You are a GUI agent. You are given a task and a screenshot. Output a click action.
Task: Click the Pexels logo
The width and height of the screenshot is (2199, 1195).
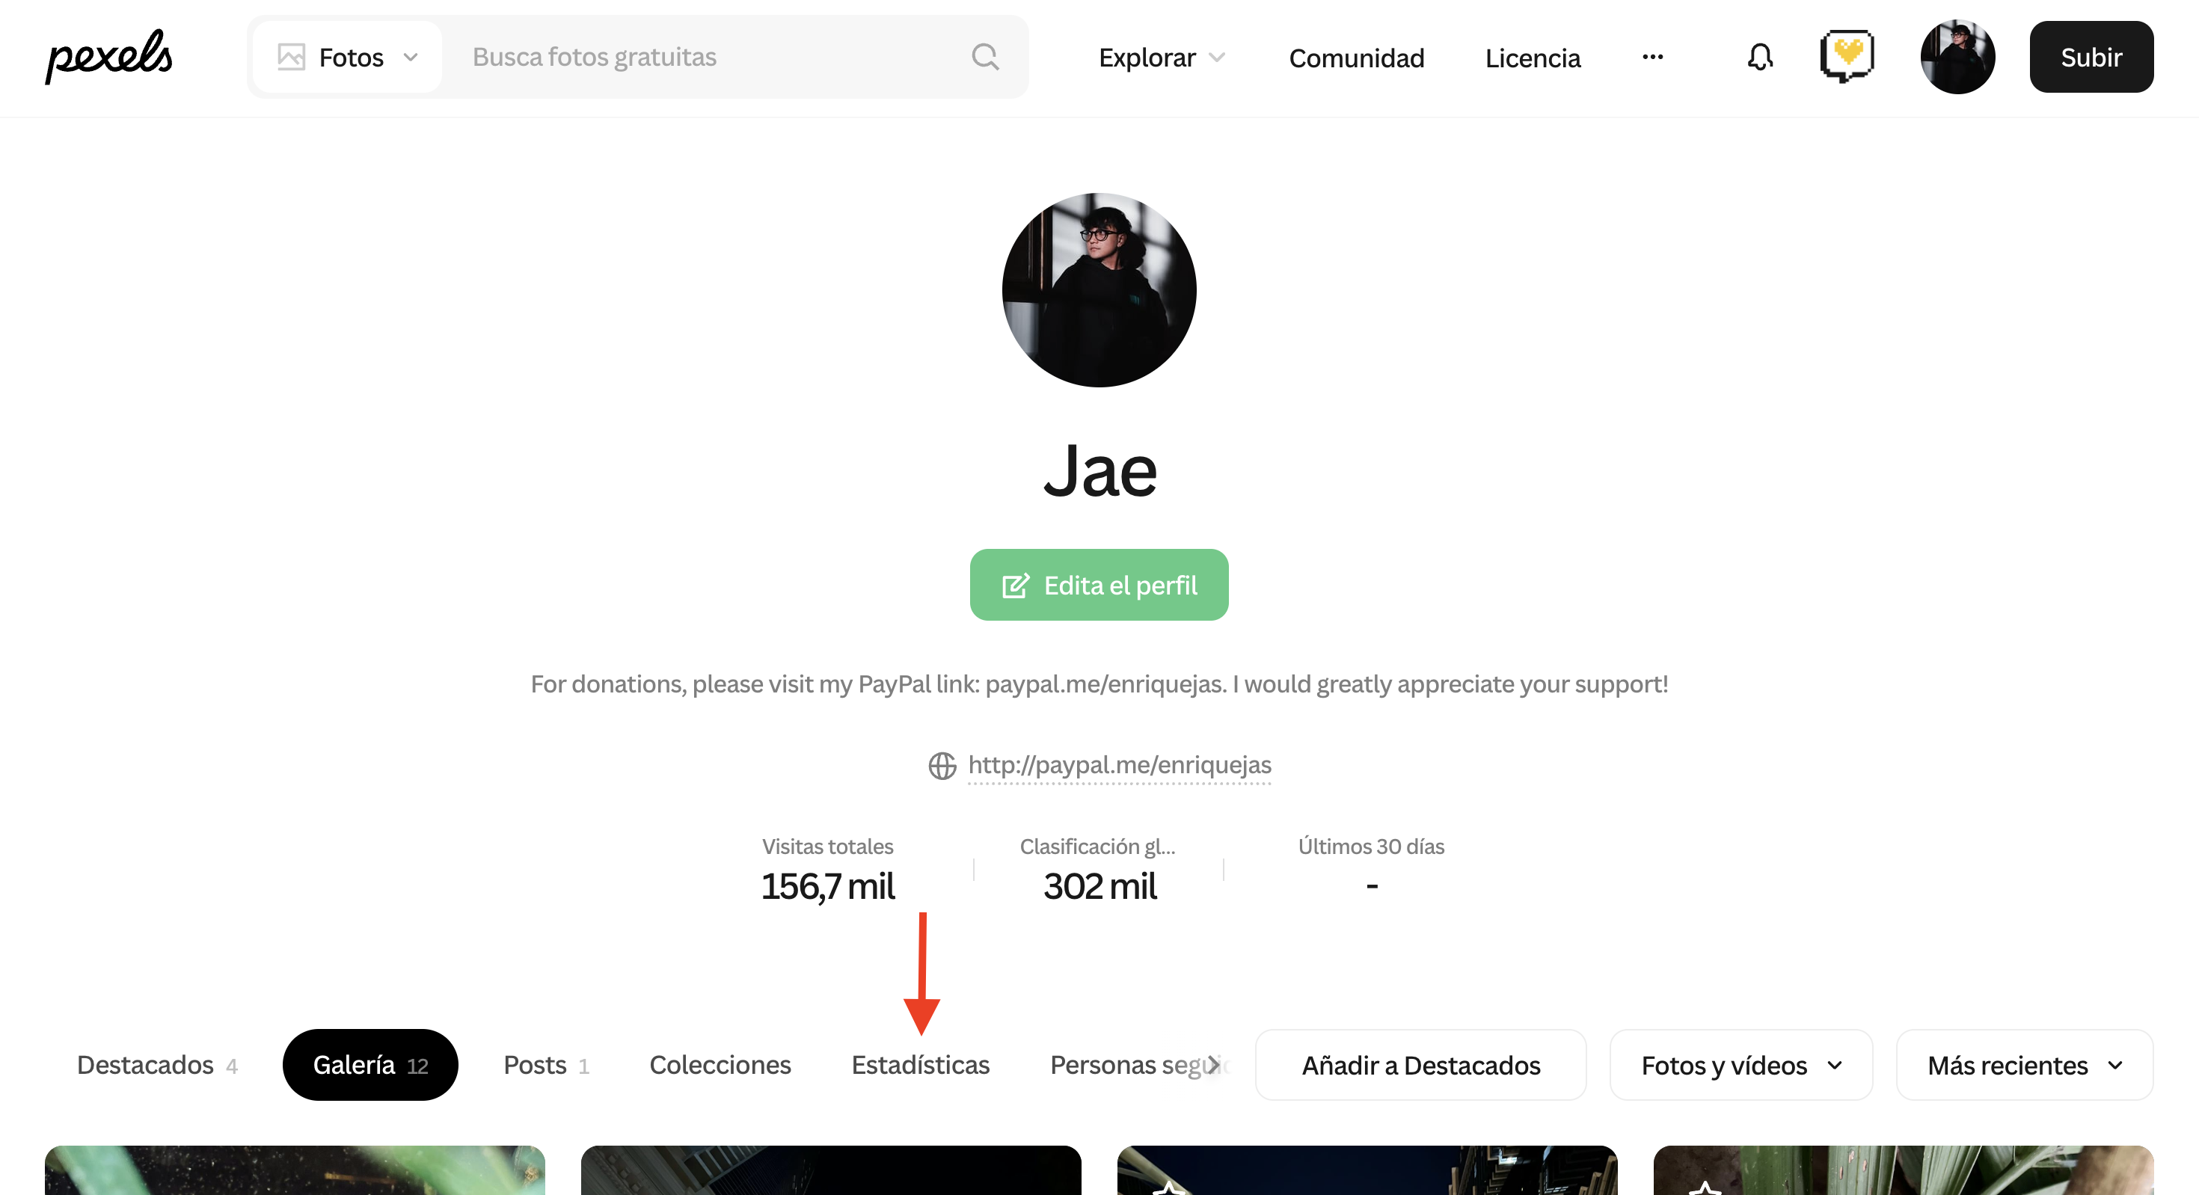pyautogui.click(x=108, y=56)
